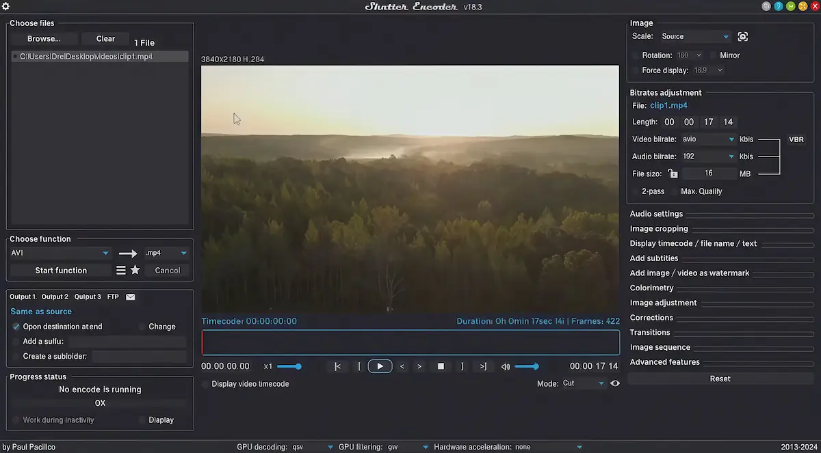Click the preview capture icon beside Scale
Image resolution: width=821 pixels, height=453 pixels.
click(x=743, y=36)
